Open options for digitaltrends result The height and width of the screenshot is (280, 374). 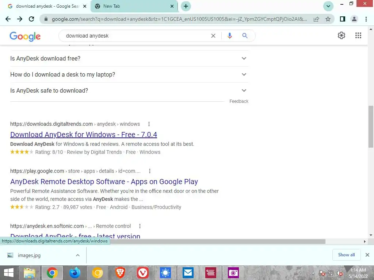pyautogui.click(x=149, y=124)
